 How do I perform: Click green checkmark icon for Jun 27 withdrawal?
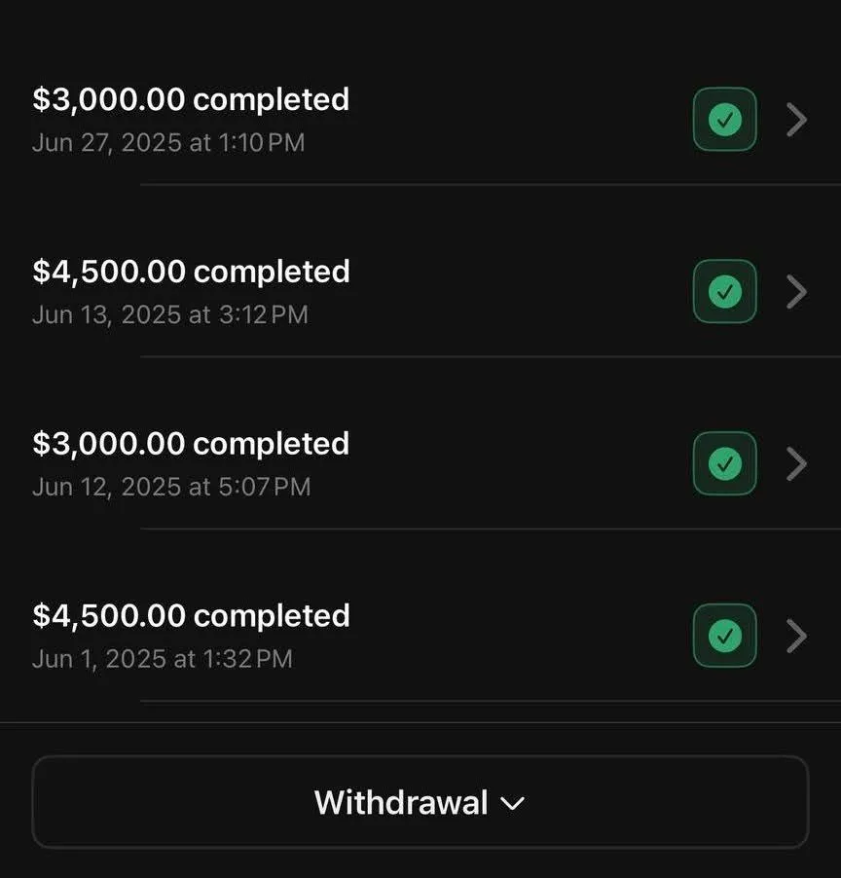point(724,120)
